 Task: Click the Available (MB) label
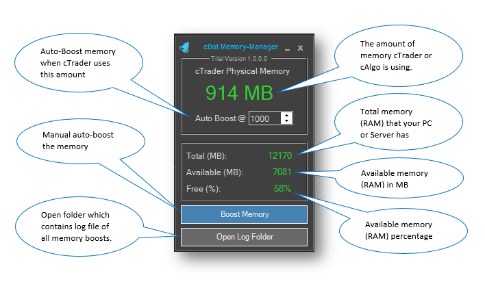[x=214, y=172]
